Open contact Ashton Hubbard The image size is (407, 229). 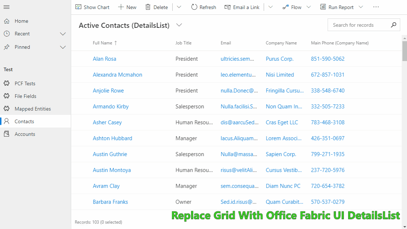(112, 138)
